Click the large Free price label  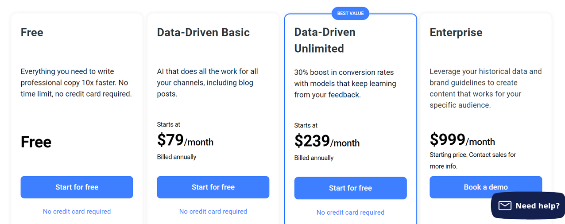pos(36,142)
